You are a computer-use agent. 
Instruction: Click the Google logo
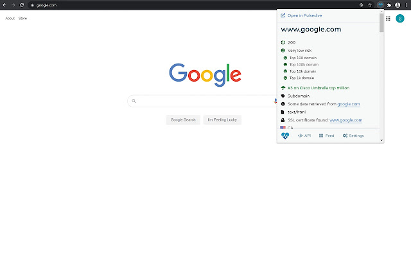pos(205,75)
